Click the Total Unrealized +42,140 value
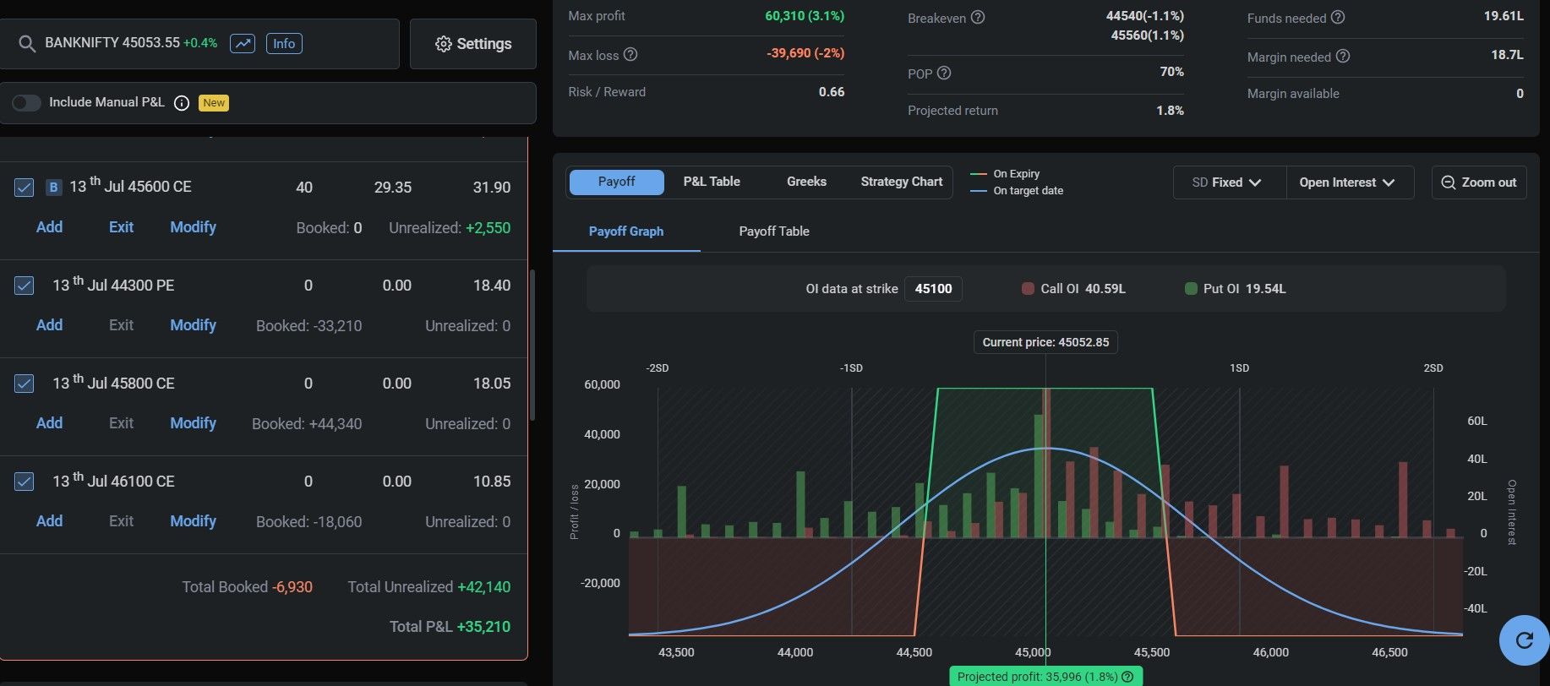This screenshot has height=686, width=1550. [483, 587]
